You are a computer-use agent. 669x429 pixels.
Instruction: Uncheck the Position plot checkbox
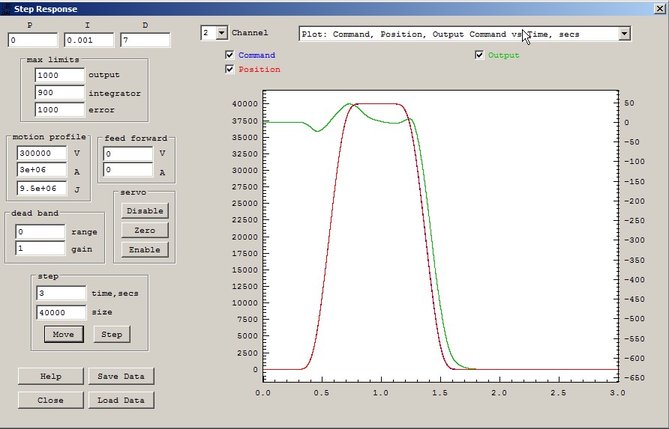pos(229,70)
